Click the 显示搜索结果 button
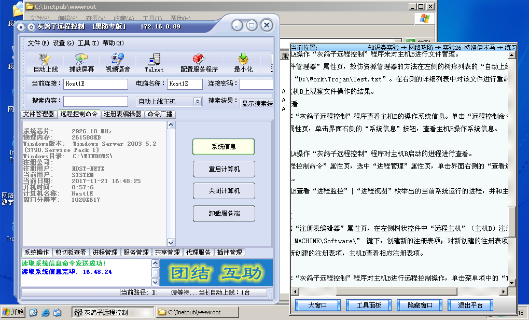 256,103
